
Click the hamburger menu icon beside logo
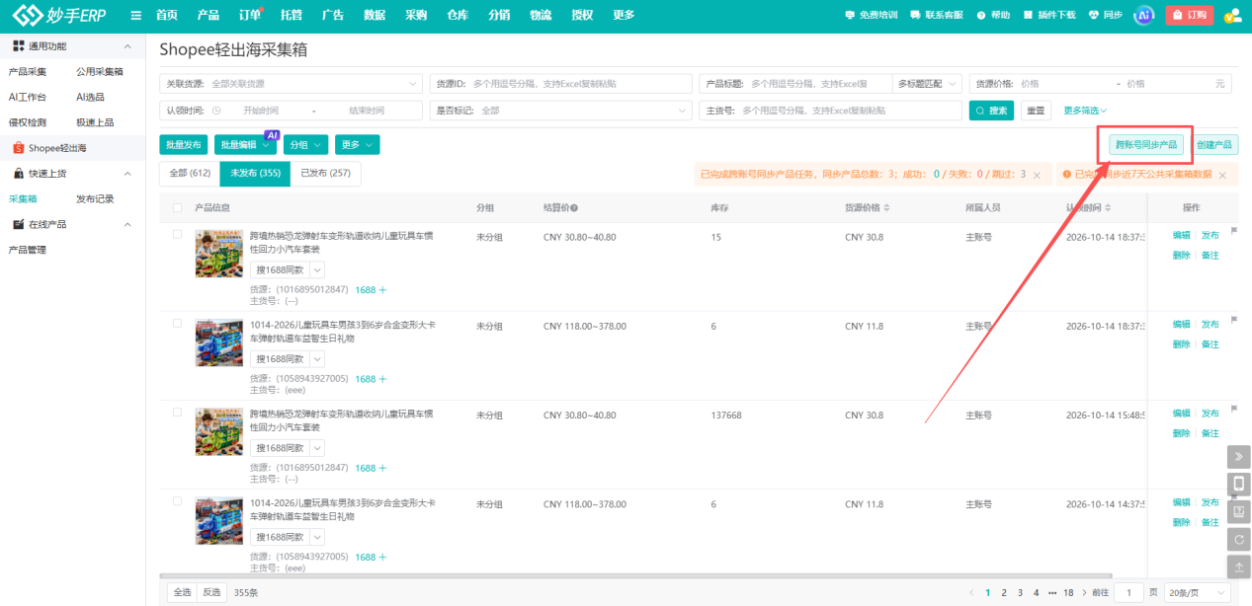click(135, 15)
